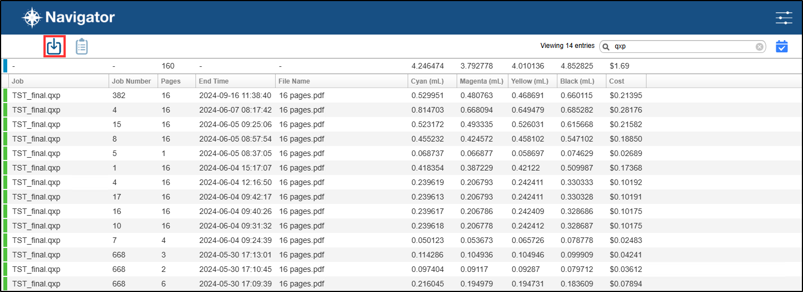Sort by the Black (mL) column header

tap(581, 81)
